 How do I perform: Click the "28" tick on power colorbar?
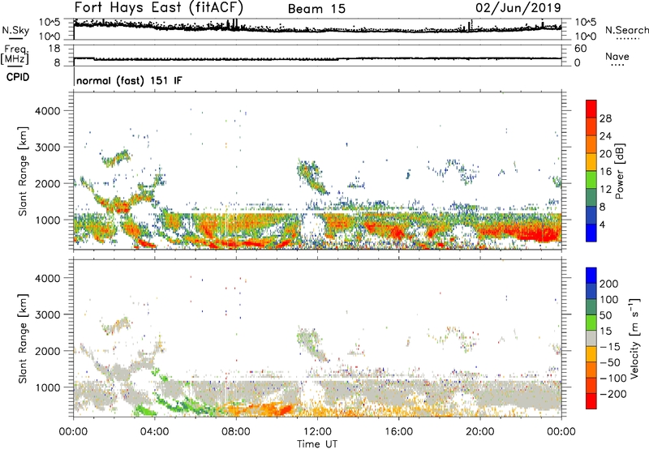click(605, 118)
